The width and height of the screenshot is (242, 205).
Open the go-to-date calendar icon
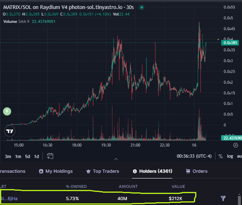click(50, 156)
